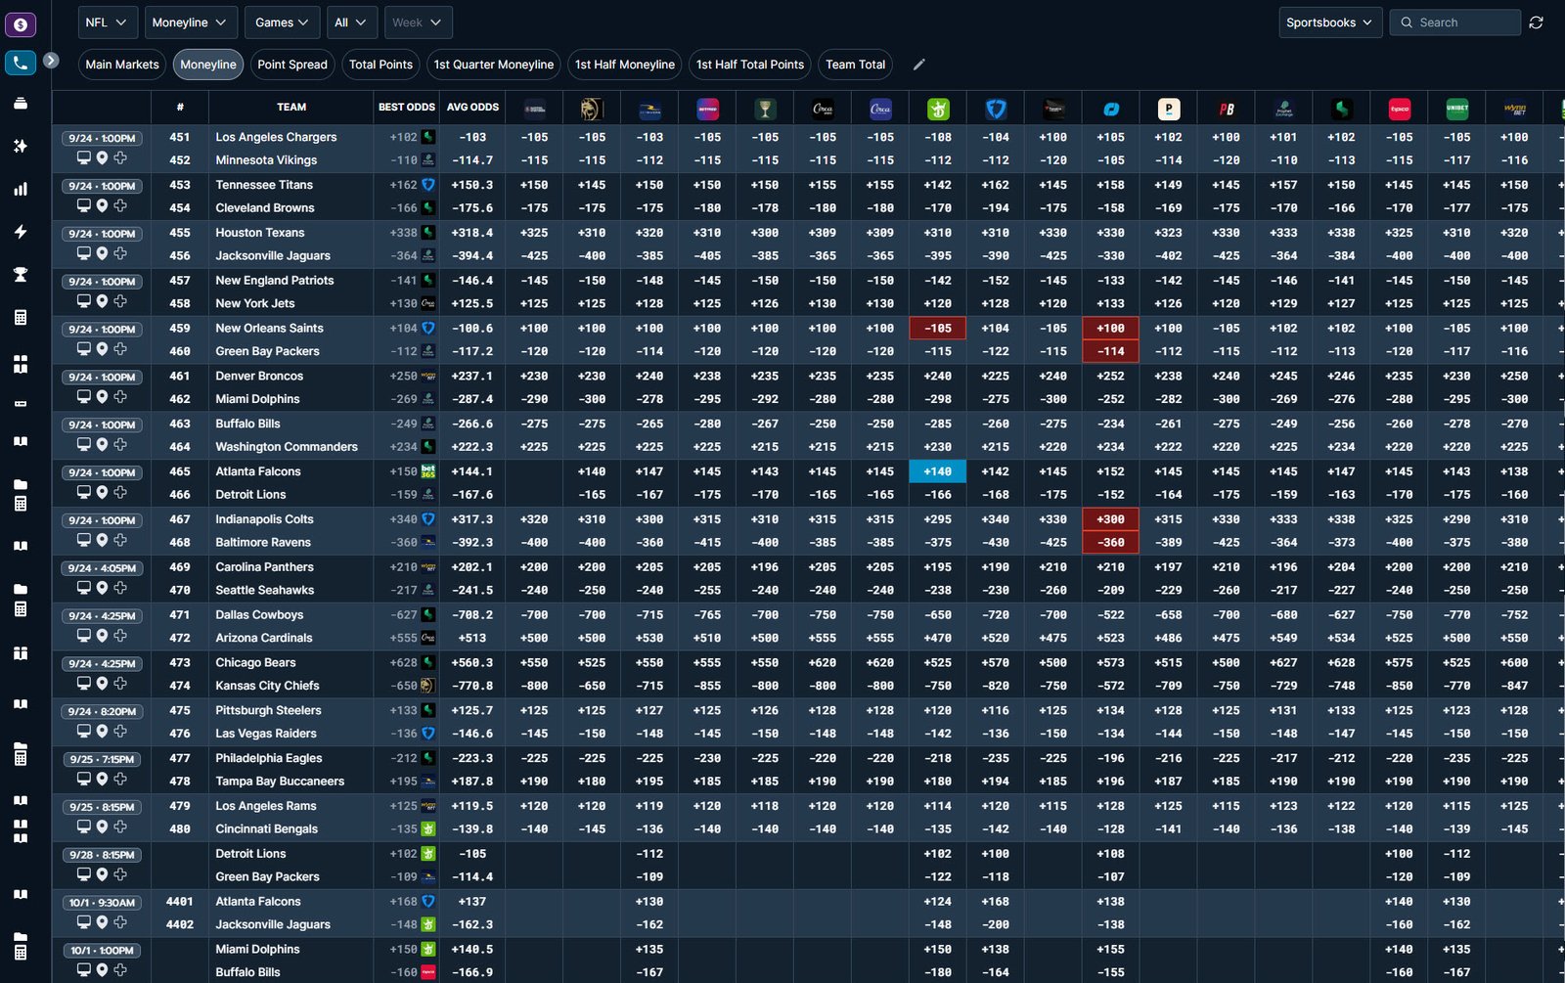Click the 9/25 · 8:15PM game time badge
This screenshot has width=1565, height=983.
pos(102,807)
